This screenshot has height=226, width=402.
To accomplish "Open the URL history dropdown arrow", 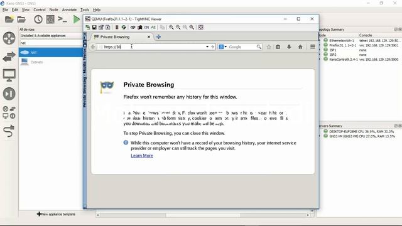I will click(207, 47).
